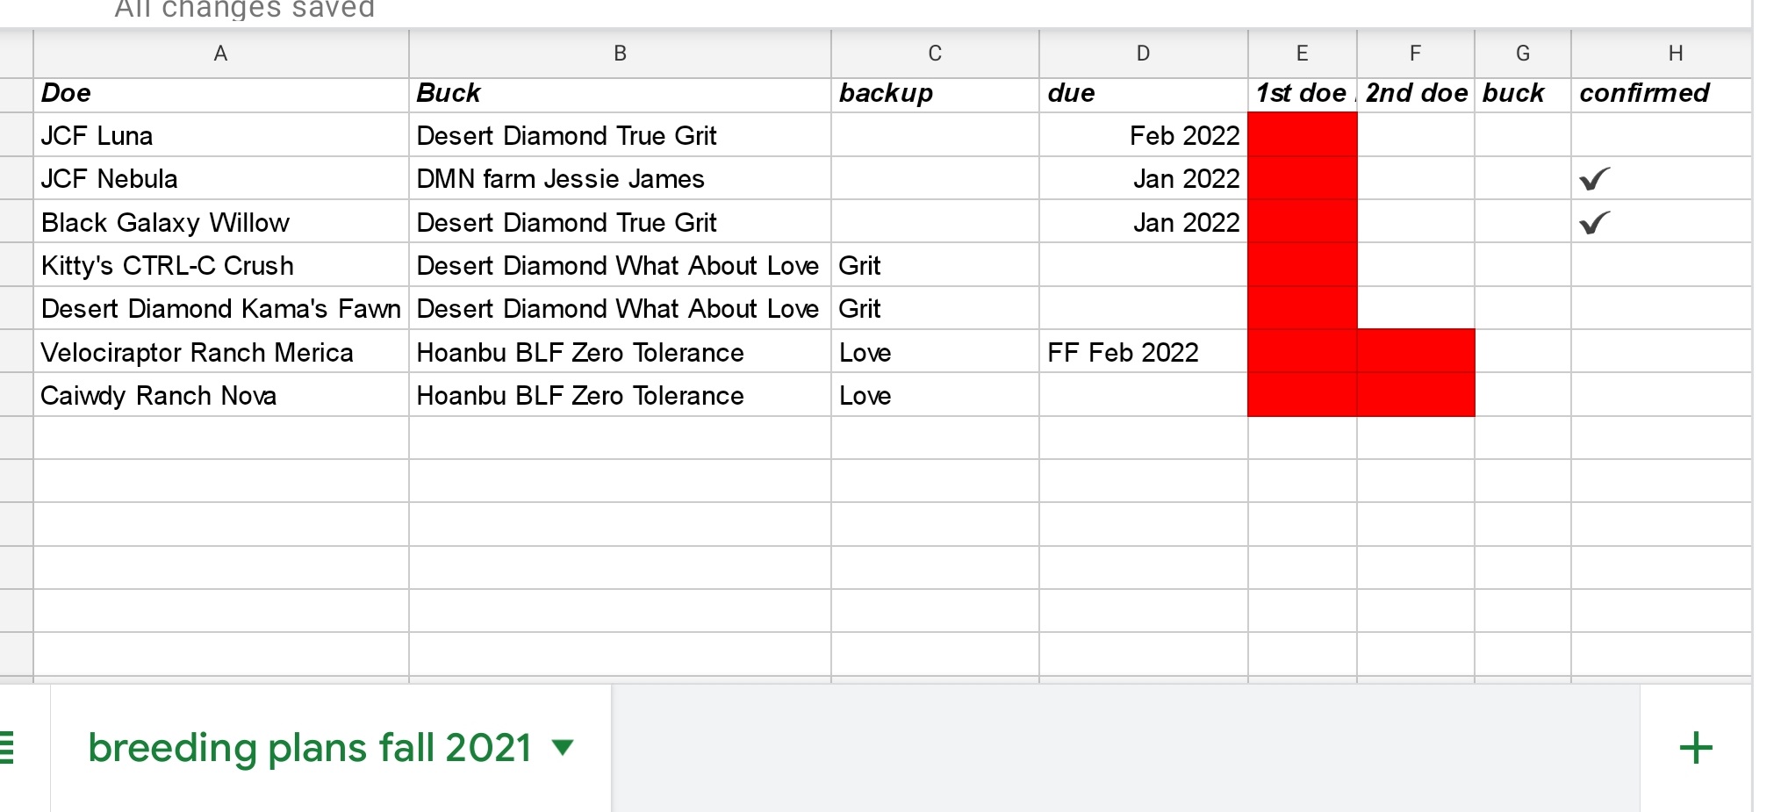The image size is (1774, 812).
Task: Select column A header
Action: click(x=220, y=54)
